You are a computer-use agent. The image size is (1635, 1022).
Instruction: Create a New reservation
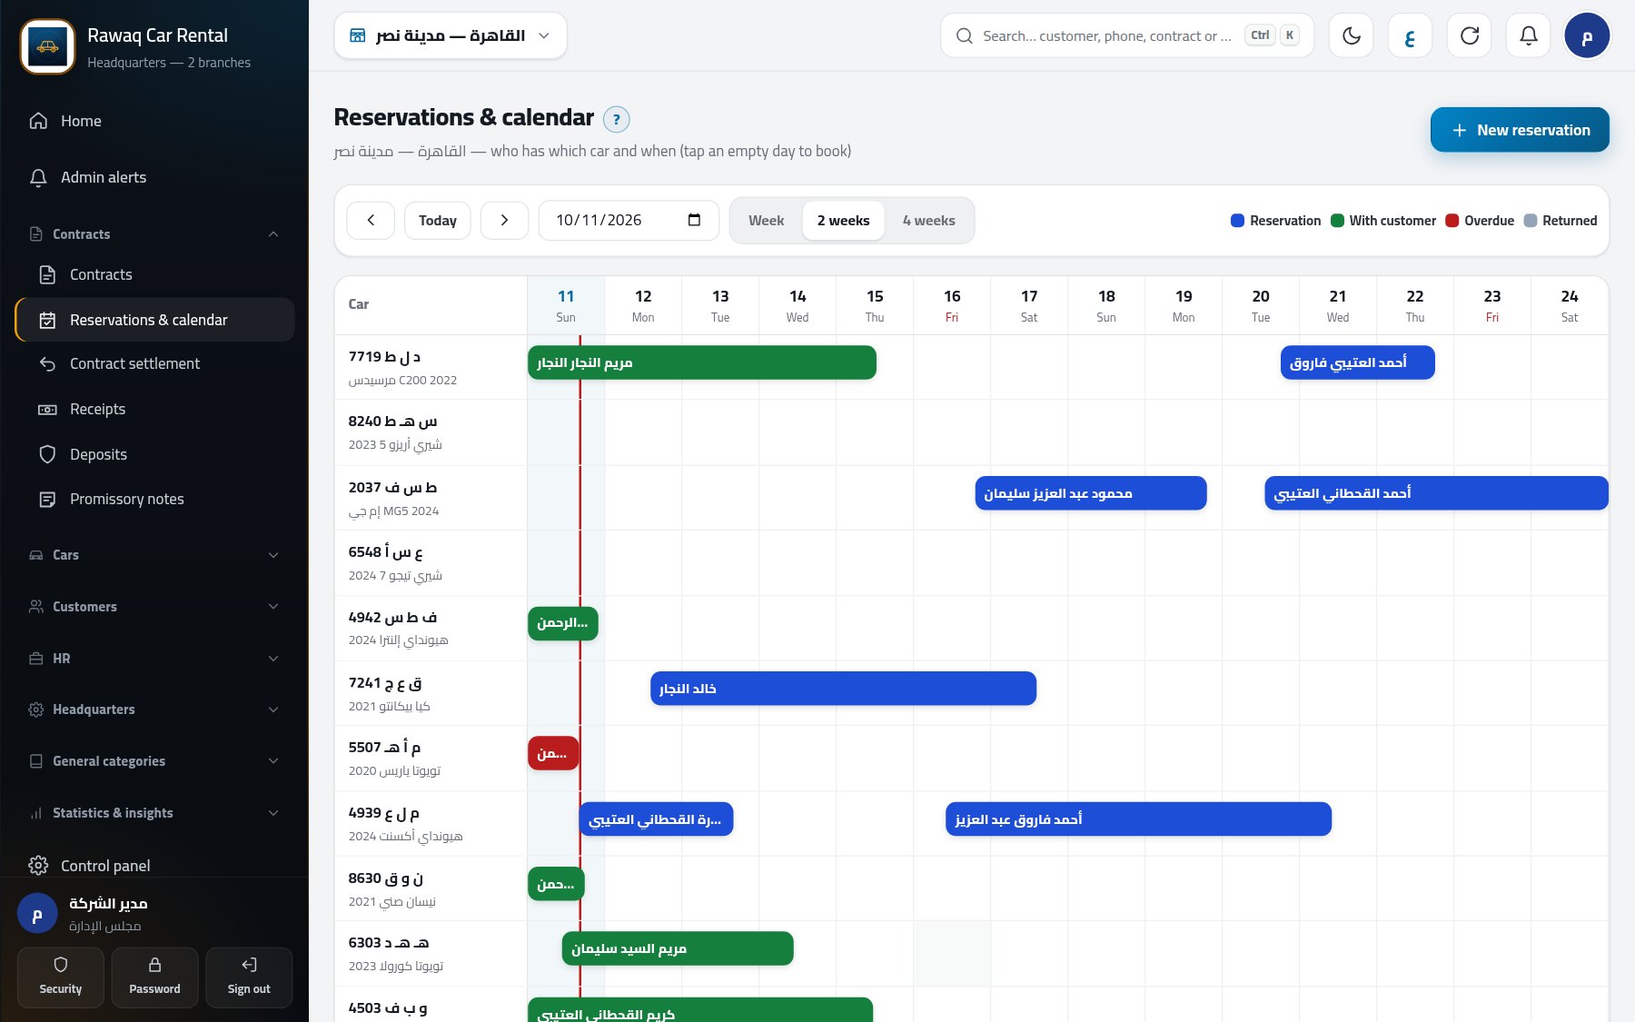click(1520, 130)
